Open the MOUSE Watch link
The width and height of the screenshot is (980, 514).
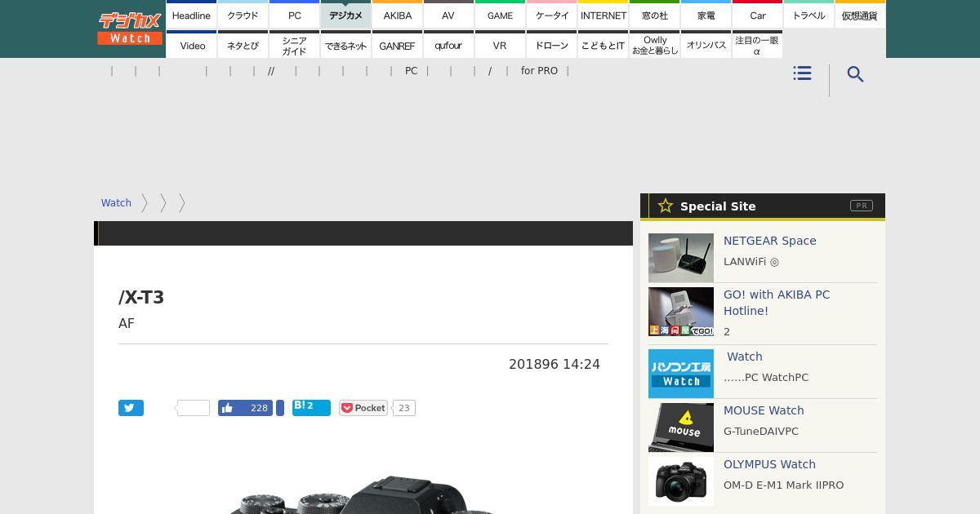tap(764, 410)
